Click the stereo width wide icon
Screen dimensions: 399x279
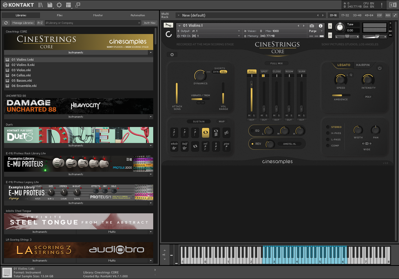pos(366,144)
